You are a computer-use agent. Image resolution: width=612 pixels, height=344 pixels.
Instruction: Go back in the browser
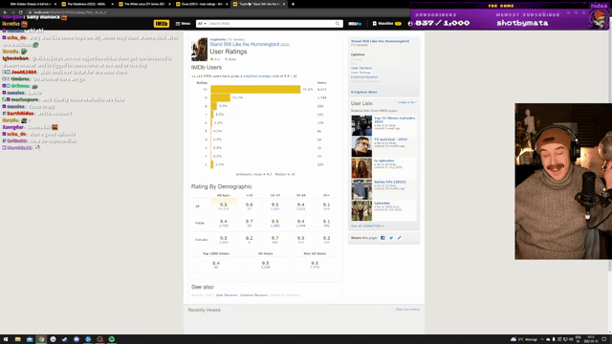5,12
